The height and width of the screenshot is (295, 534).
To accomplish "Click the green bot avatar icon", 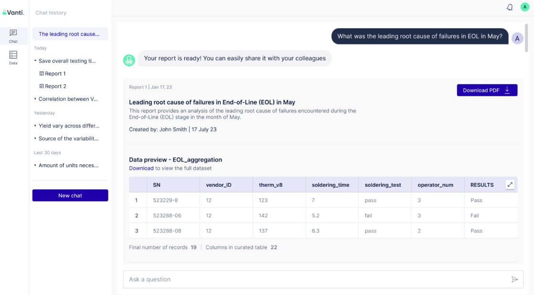I will pos(129,60).
